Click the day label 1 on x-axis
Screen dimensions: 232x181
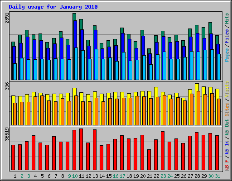[x=15, y=176]
